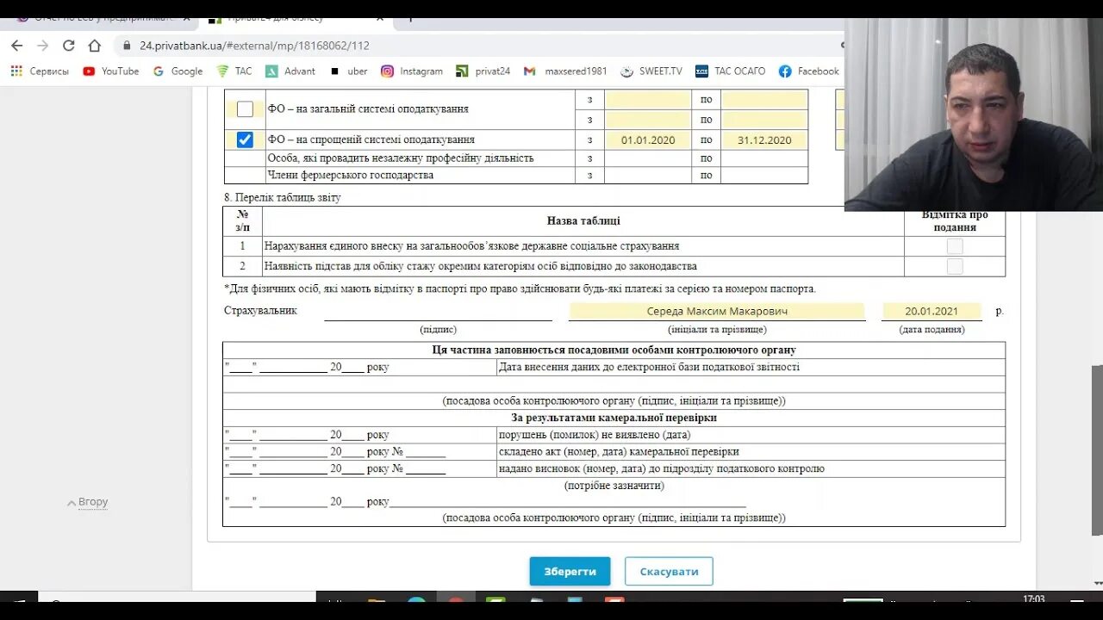Open the maxsered1981 Gmail bookmark

[x=565, y=71]
